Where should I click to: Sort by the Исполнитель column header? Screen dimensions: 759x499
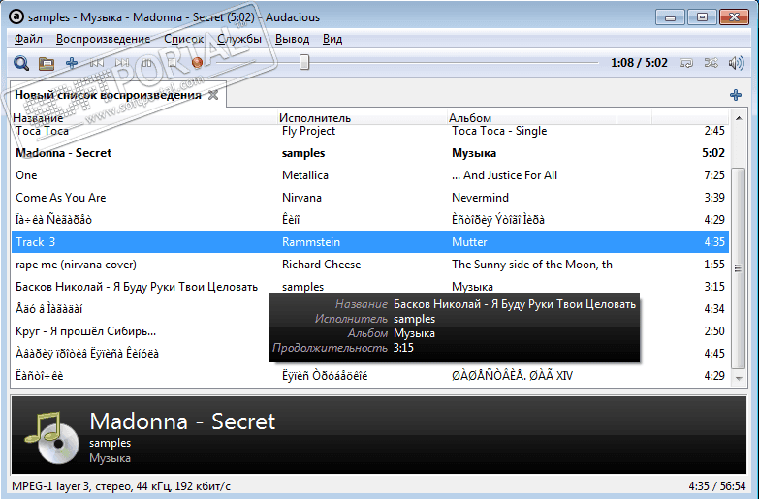click(362, 117)
